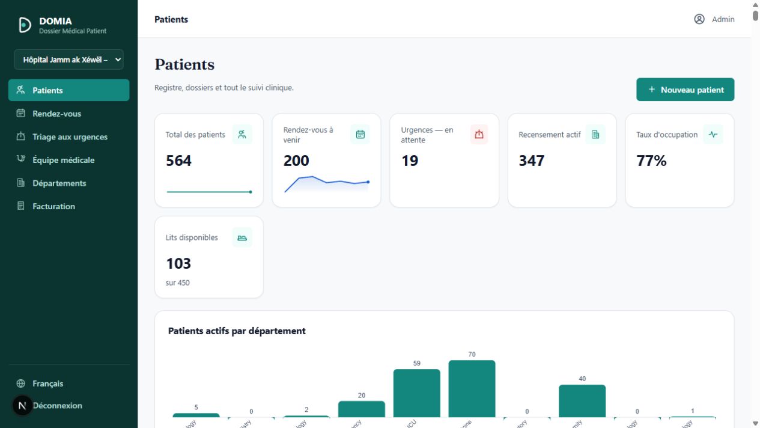Click the stethoscope icon for Équipe médicale
The image size is (760, 428).
[x=21, y=159]
